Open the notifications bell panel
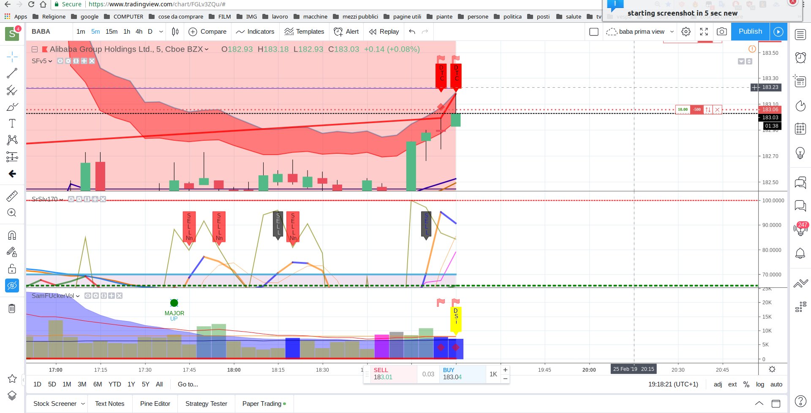The height and width of the screenshot is (413, 811). 800,253
